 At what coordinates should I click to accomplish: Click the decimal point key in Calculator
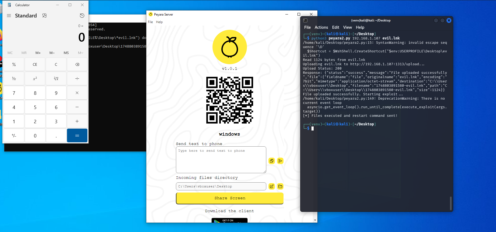[56, 136]
